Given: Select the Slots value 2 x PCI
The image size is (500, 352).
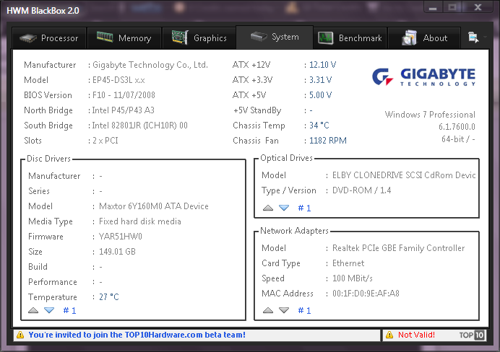Looking at the screenshot, I should click(105, 141).
